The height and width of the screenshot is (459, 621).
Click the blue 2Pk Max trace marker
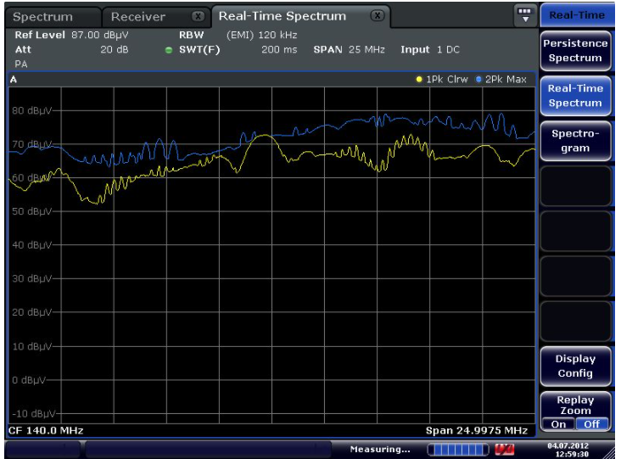point(478,80)
